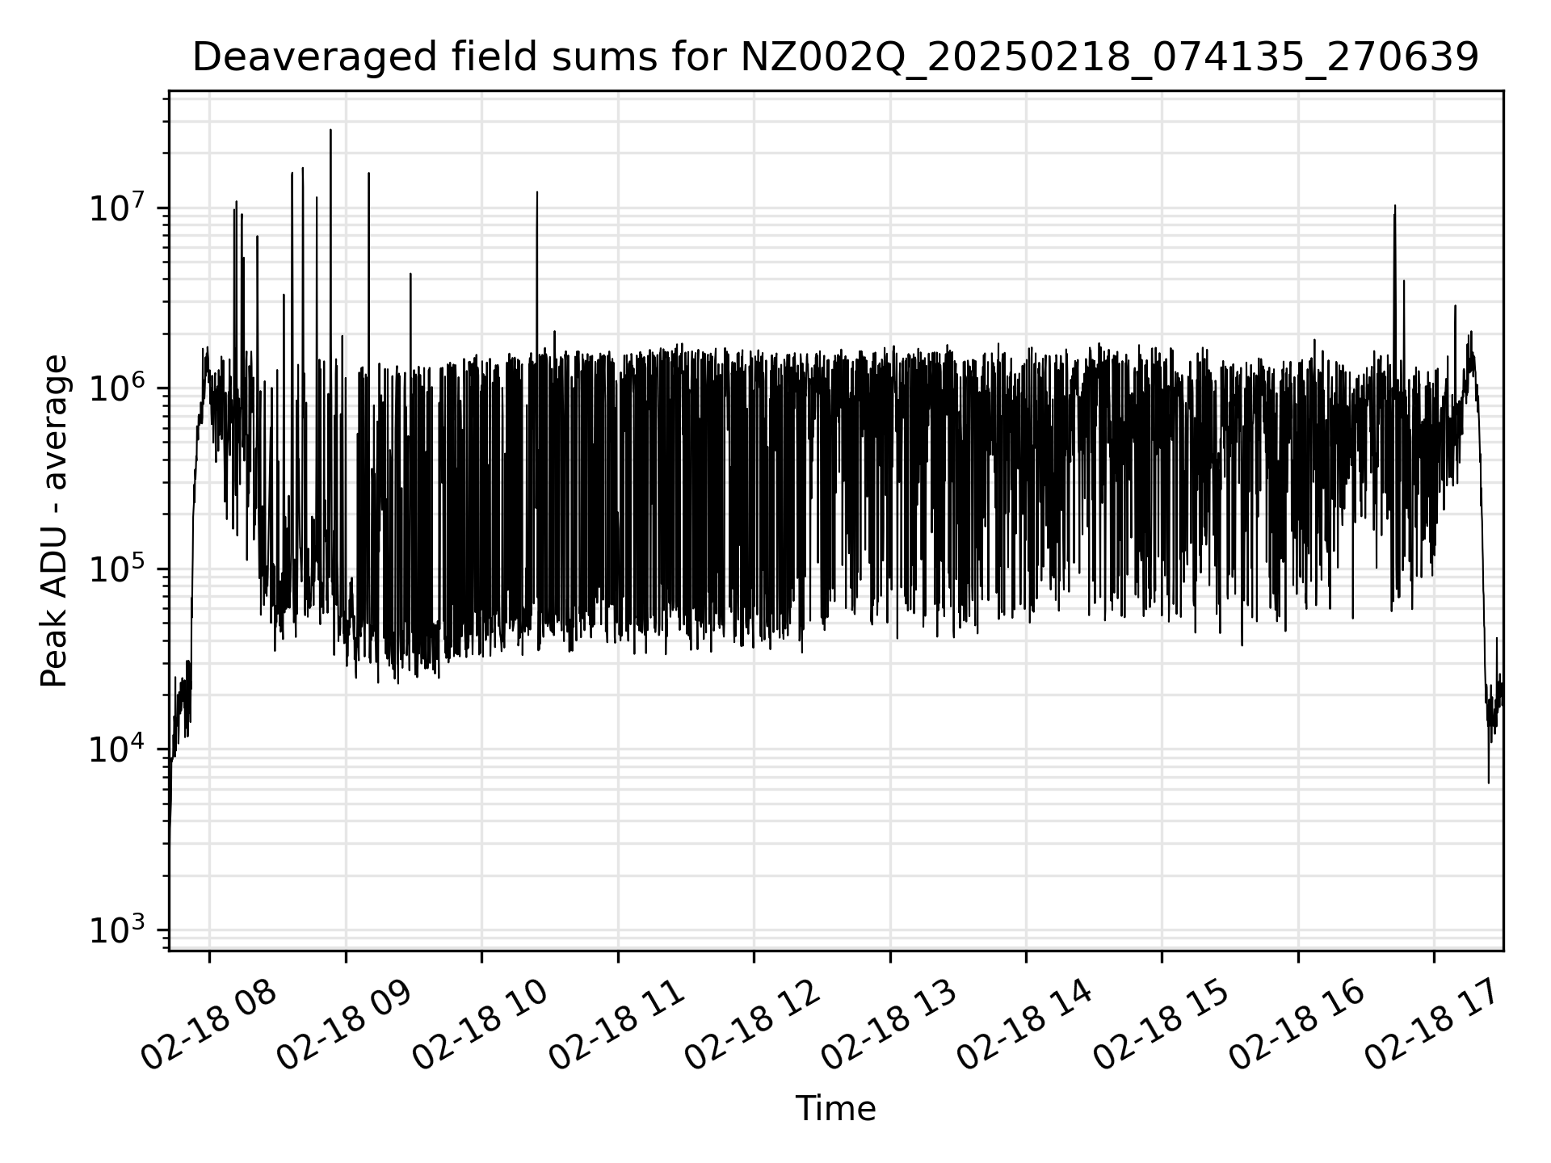Viewport: 1551px width, 1163px height.
Task: Click the plot title 'Deaveraged field sums for NZ002Q_20250218_074135_270639'
Action: tap(835, 57)
